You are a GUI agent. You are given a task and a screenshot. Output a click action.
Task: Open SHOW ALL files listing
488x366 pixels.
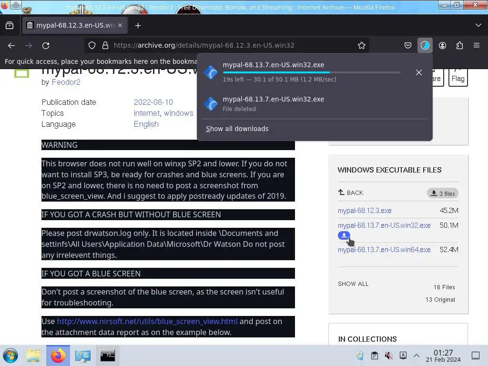coord(353,284)
